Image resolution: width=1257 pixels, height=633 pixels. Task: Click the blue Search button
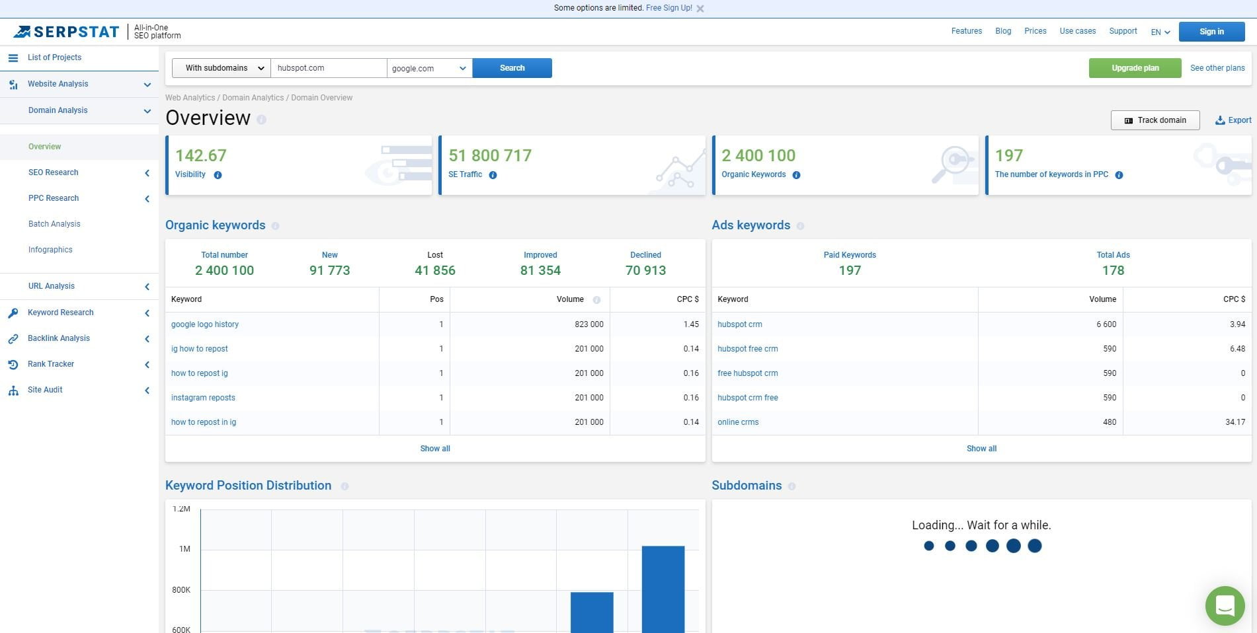(x=512, y=68)
